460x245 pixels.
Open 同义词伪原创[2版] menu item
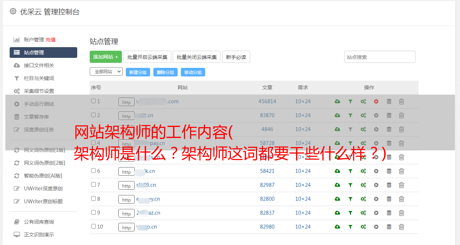point(45,163)
